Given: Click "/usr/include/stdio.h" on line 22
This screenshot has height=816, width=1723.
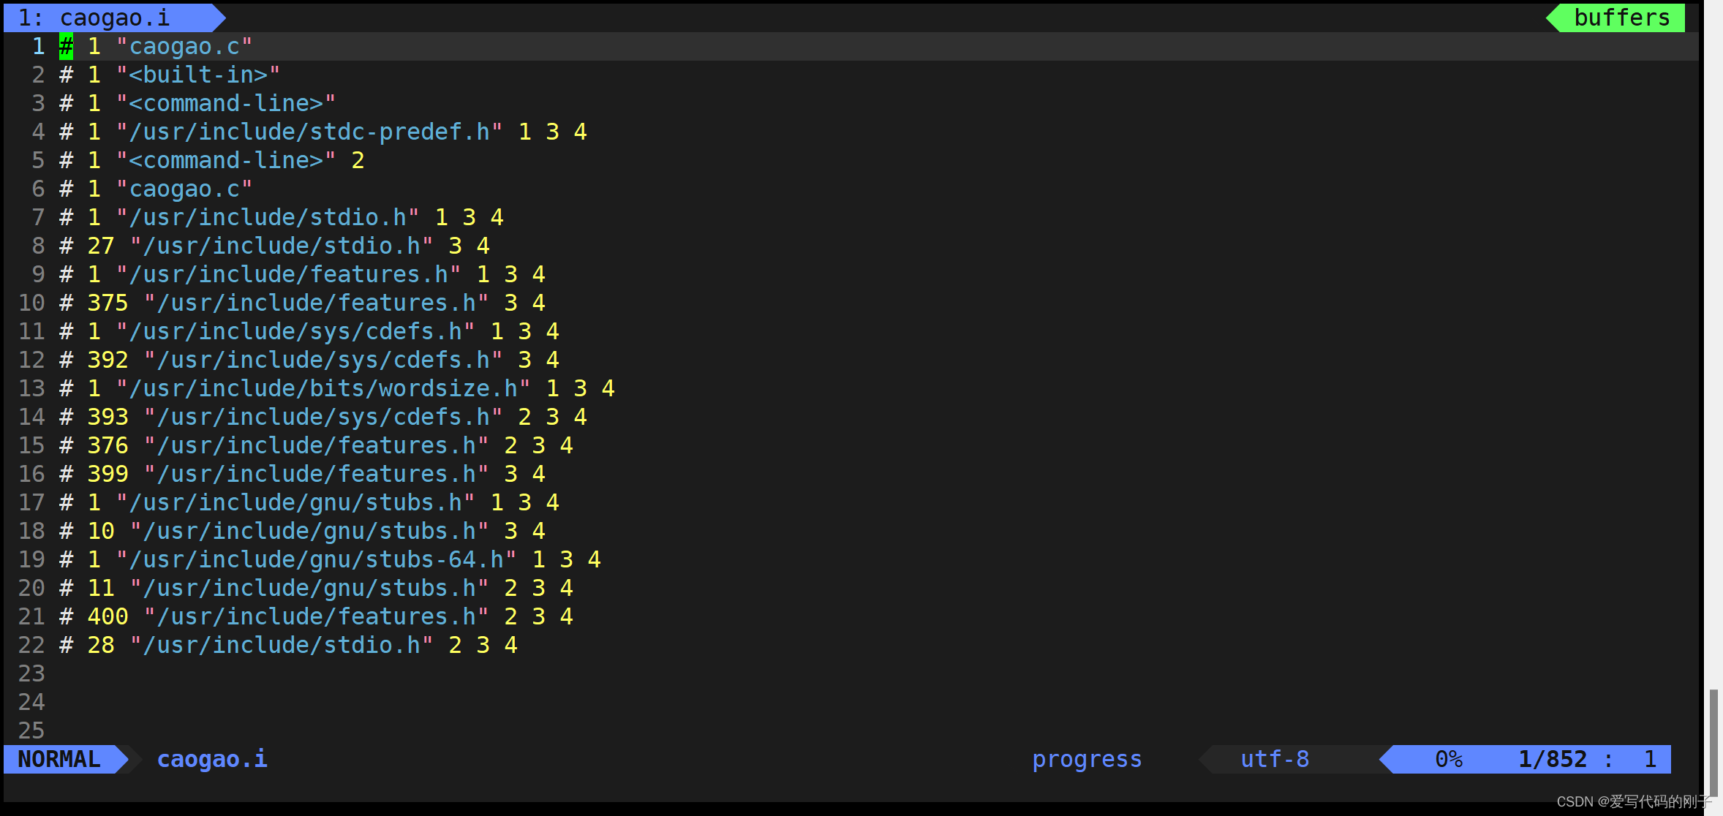Looking at the screenshot, I should point(282,645).
